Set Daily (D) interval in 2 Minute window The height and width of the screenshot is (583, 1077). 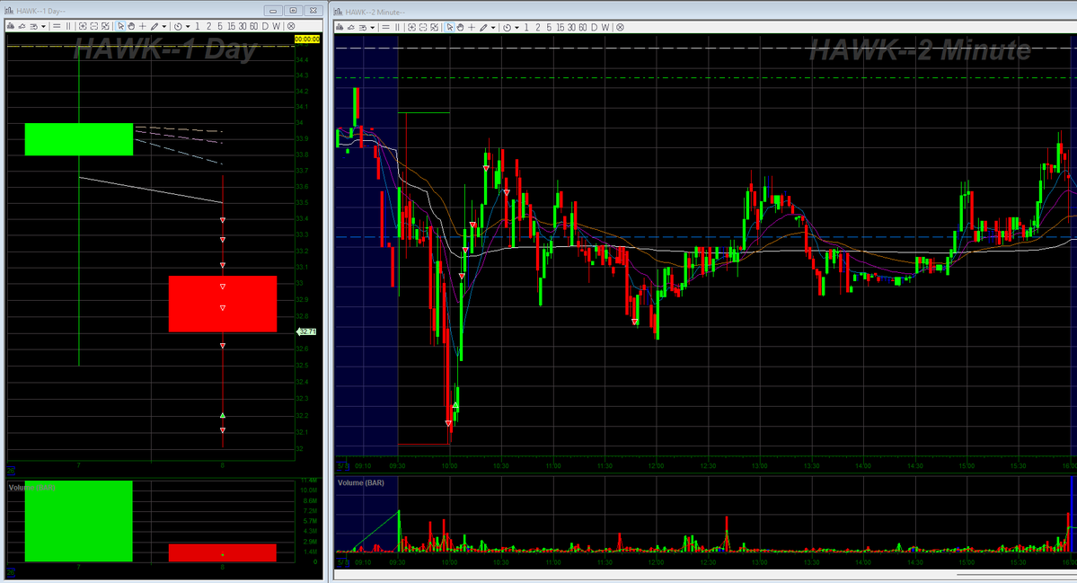click(594, 28)
